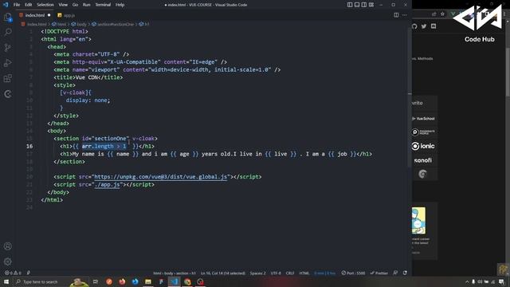Screen dimensions: 510x287
Task: Change line endings via the CRLF status
Action: coord(290,273)
